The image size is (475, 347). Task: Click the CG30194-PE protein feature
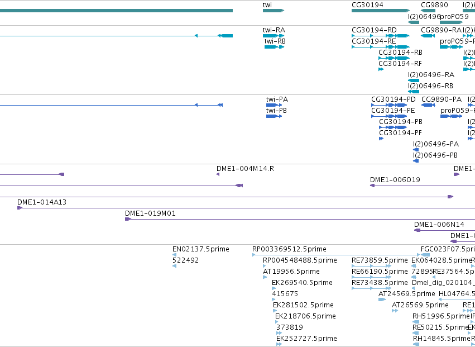pos(389,116)
